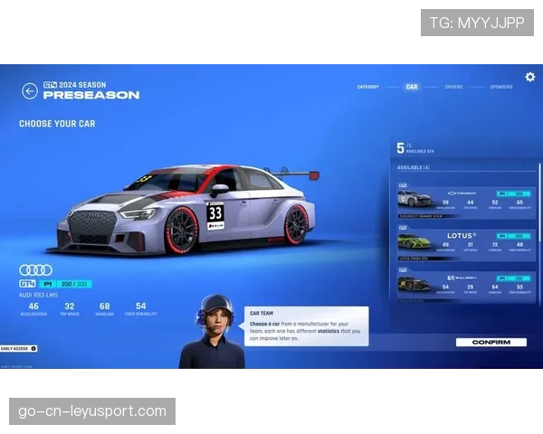Go to the Drivers step

pyautogui.click(x=453, y=87)
